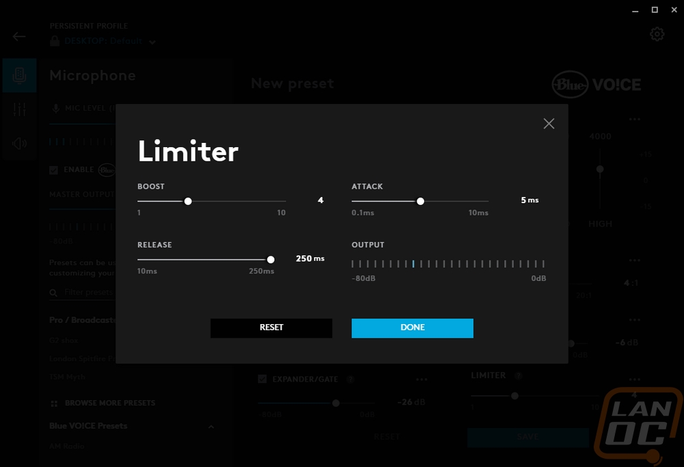Image resolution: width=684 pixels, height=467 pixels.
Task: Click the Release slider handle
Action: [270, 259]
